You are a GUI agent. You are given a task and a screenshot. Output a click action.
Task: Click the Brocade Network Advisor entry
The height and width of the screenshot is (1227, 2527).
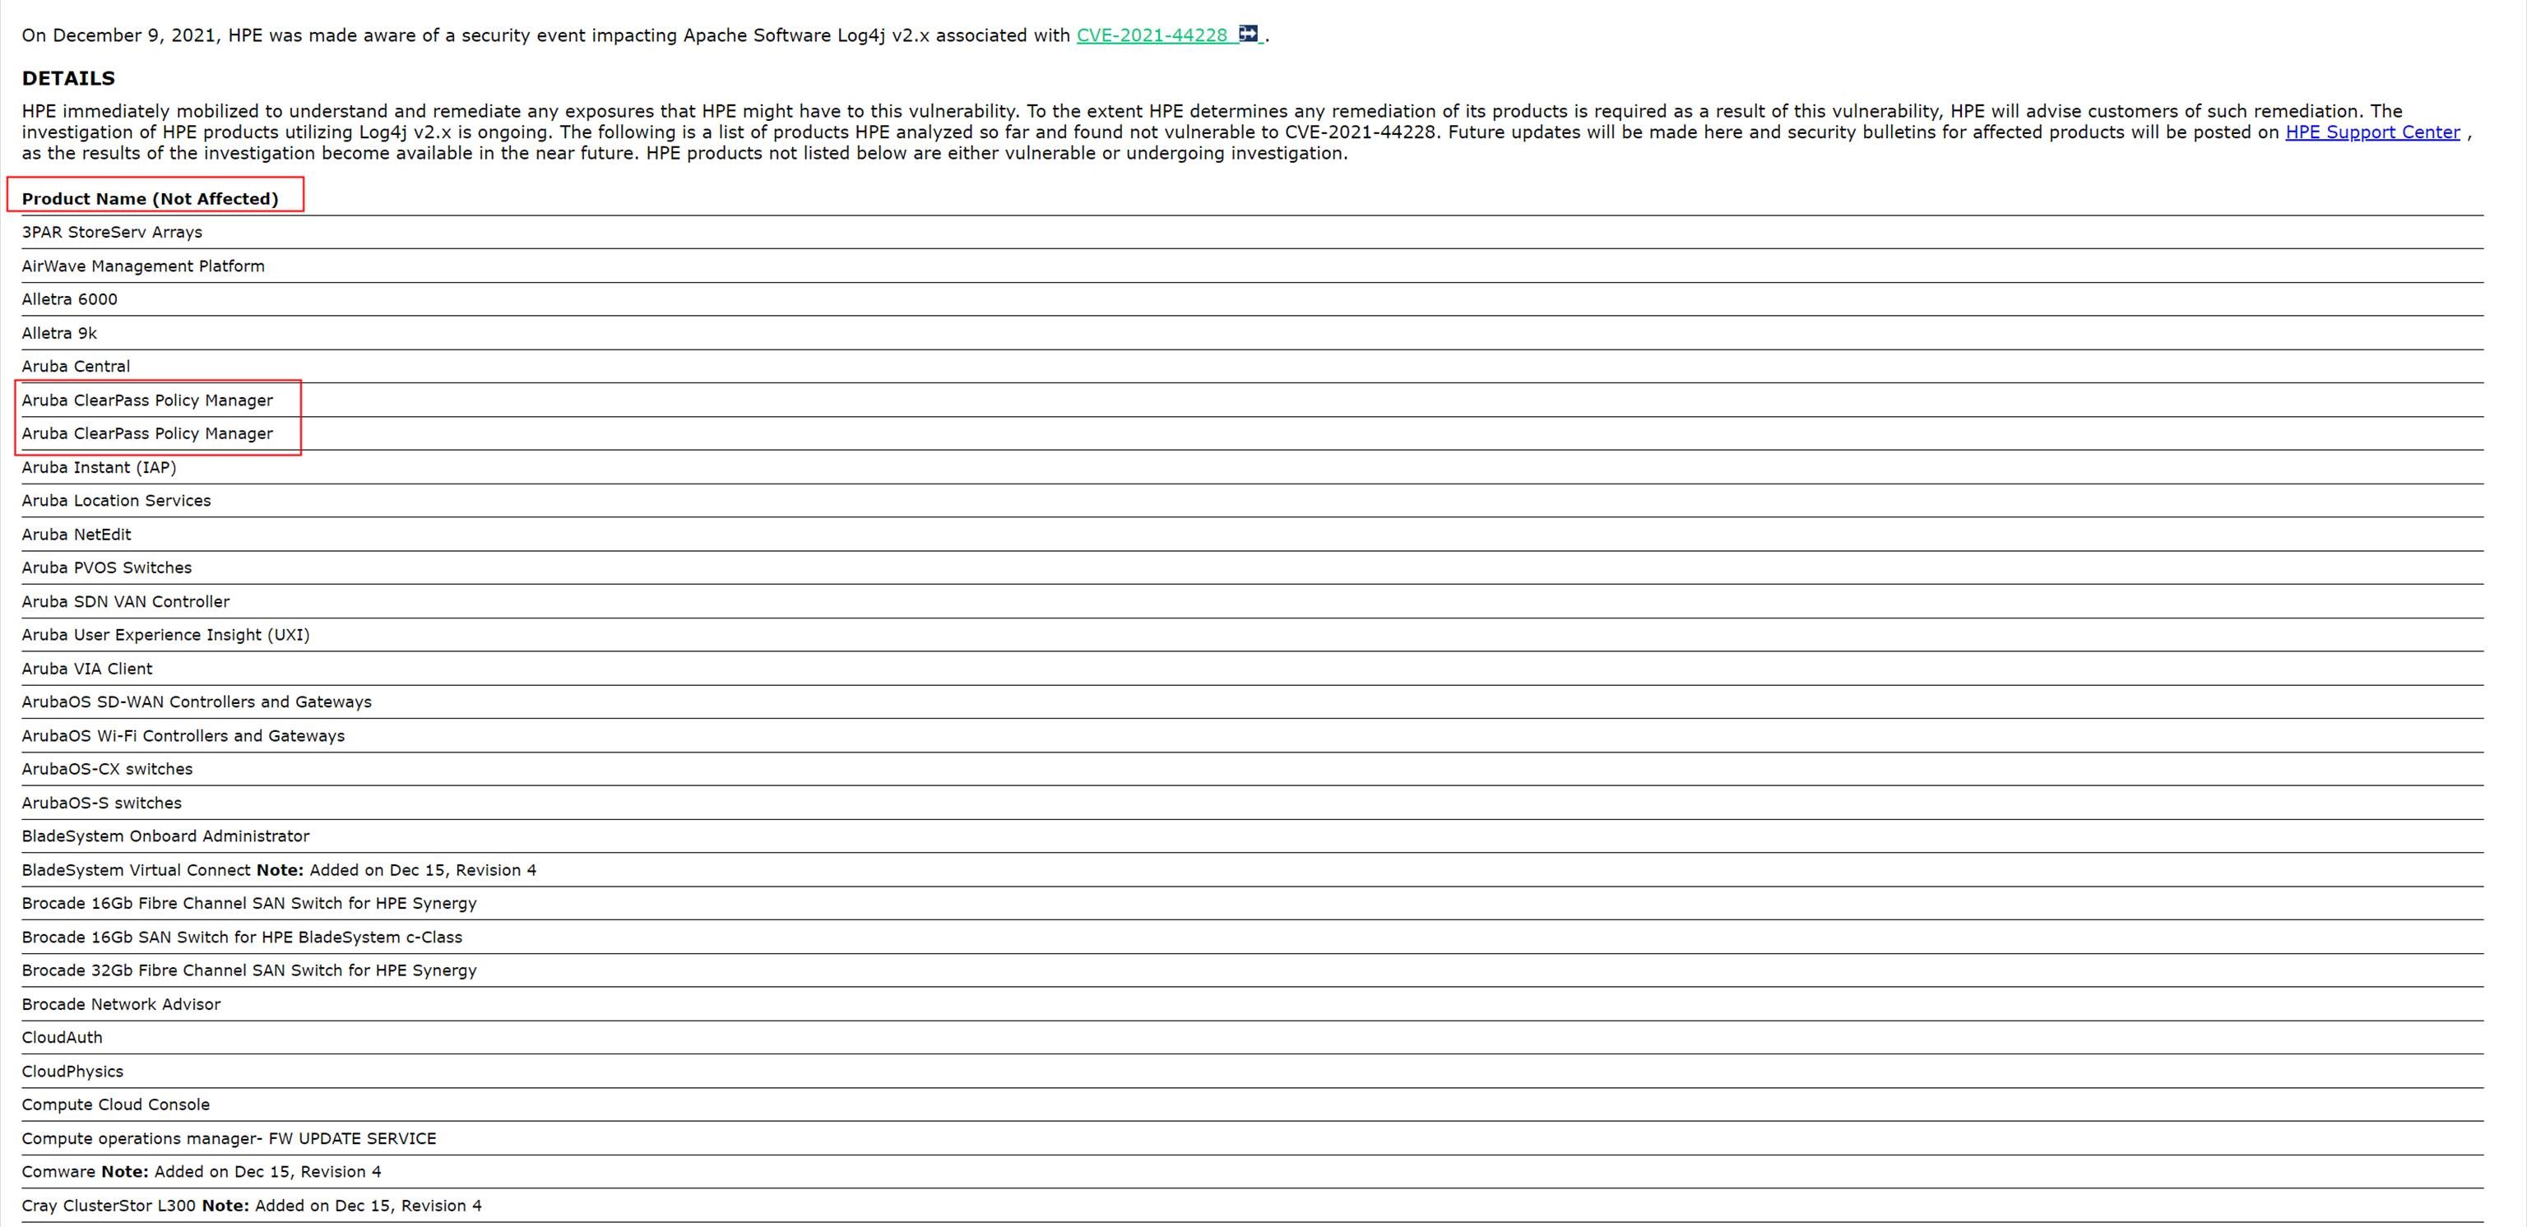pyautogui.click(x=122, y=1004)
